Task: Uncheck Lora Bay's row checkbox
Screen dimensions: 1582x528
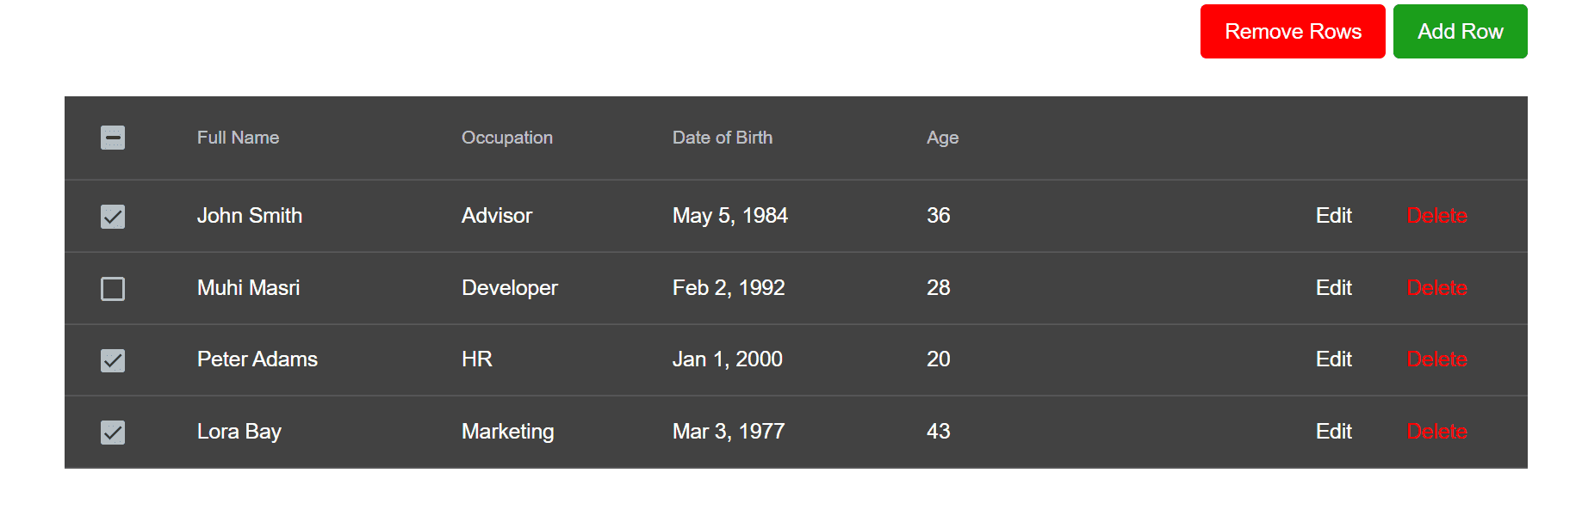Action: (x=113, y=432)
